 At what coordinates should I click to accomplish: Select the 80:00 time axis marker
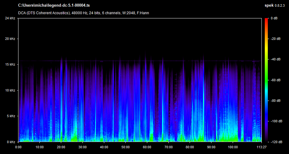click(190, 147)
